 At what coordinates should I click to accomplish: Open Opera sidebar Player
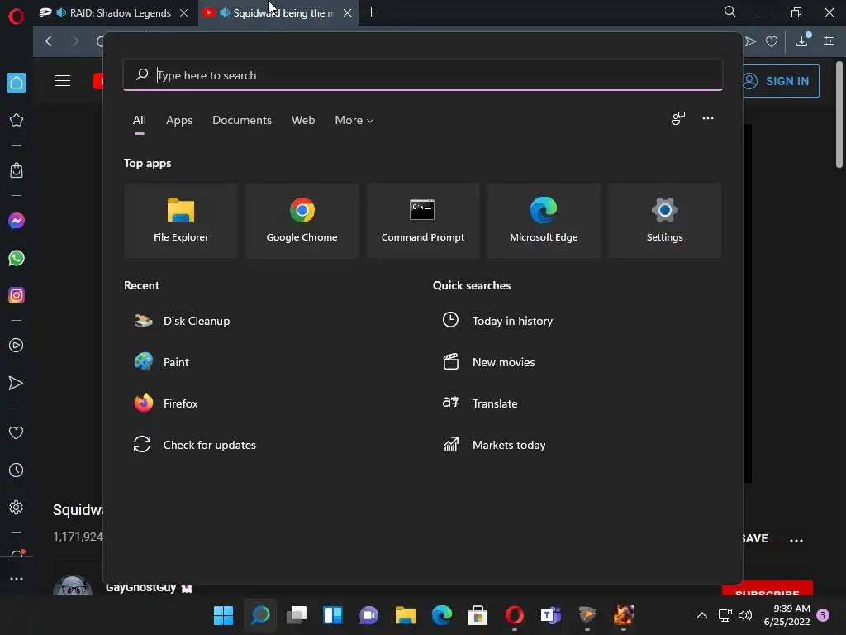[x=17, y=346]
